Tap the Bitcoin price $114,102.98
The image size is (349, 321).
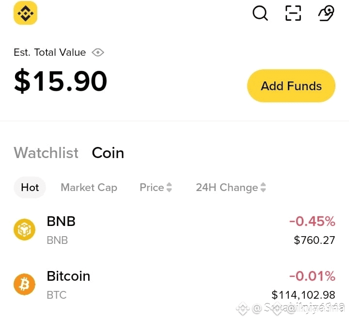click(303, 295)
